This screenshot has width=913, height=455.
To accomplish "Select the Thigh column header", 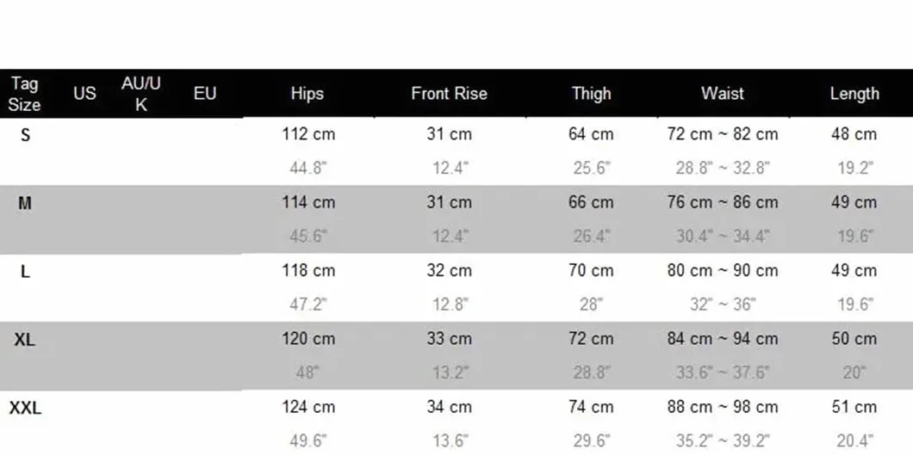I will point(591,94).
